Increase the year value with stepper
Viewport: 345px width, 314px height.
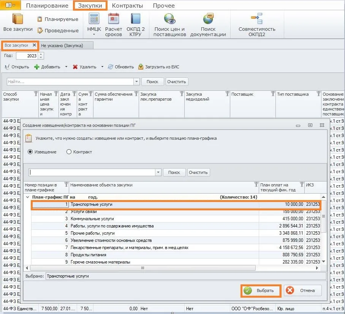pyautogui.click(x=41, y=54)
